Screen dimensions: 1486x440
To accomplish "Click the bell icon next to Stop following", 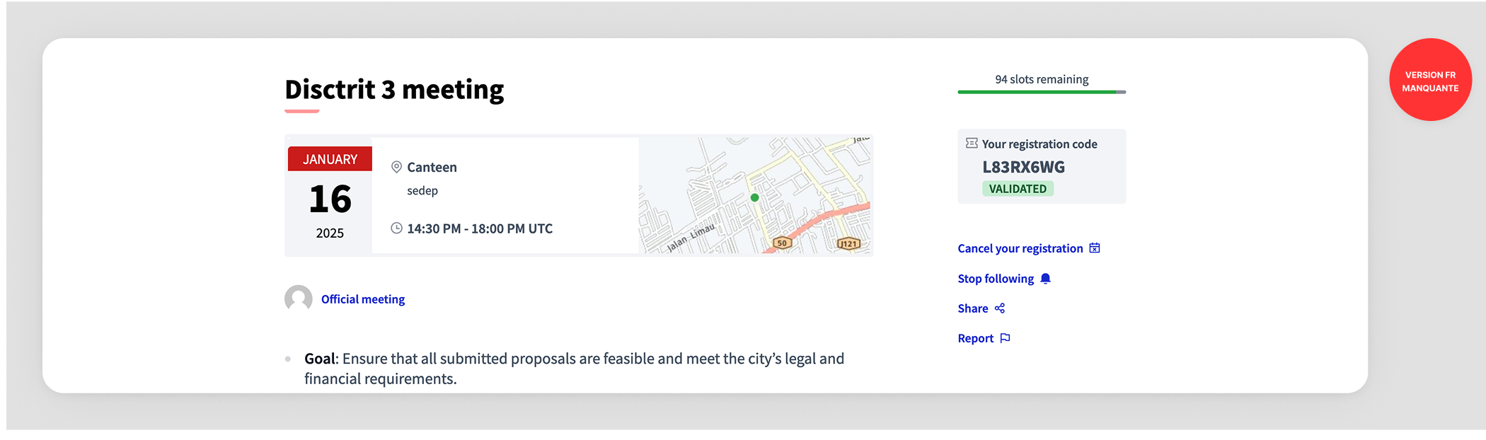I will (1046, 278).
